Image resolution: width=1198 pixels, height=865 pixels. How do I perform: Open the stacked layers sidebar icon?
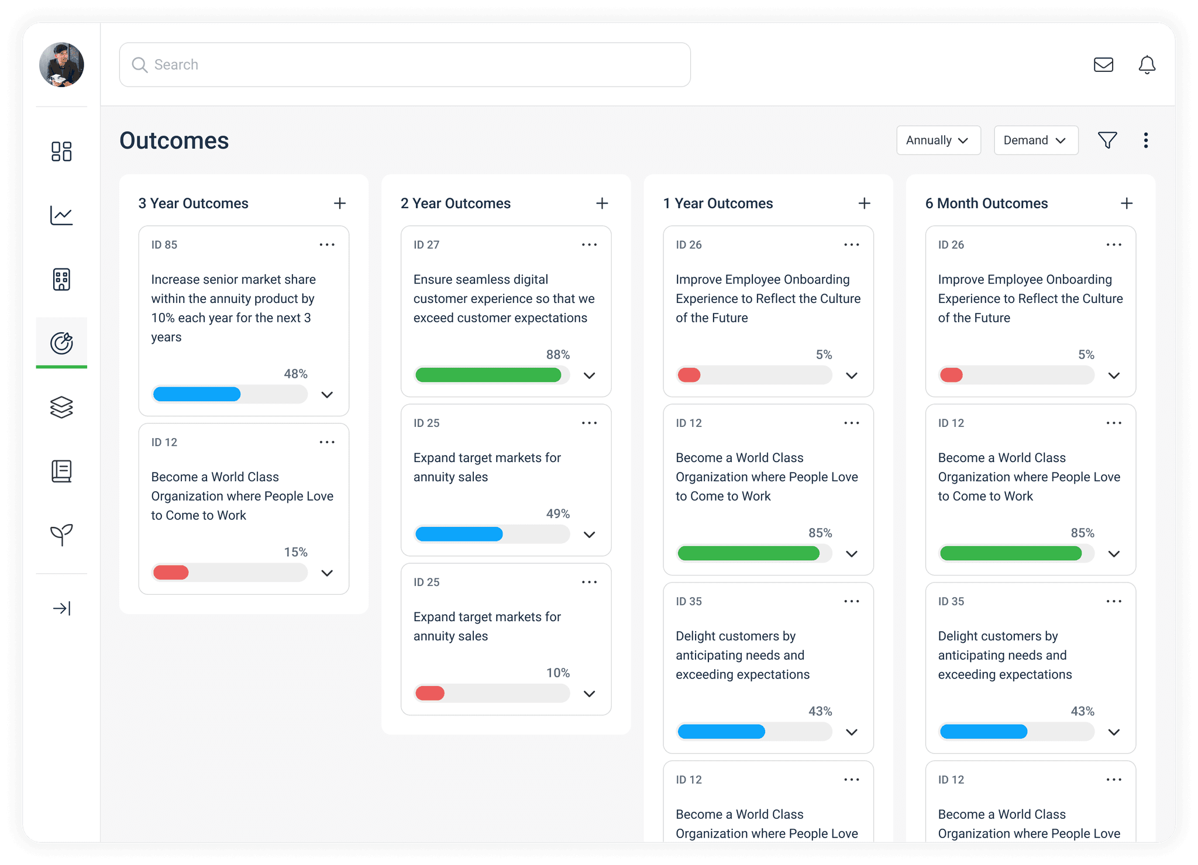61,407
